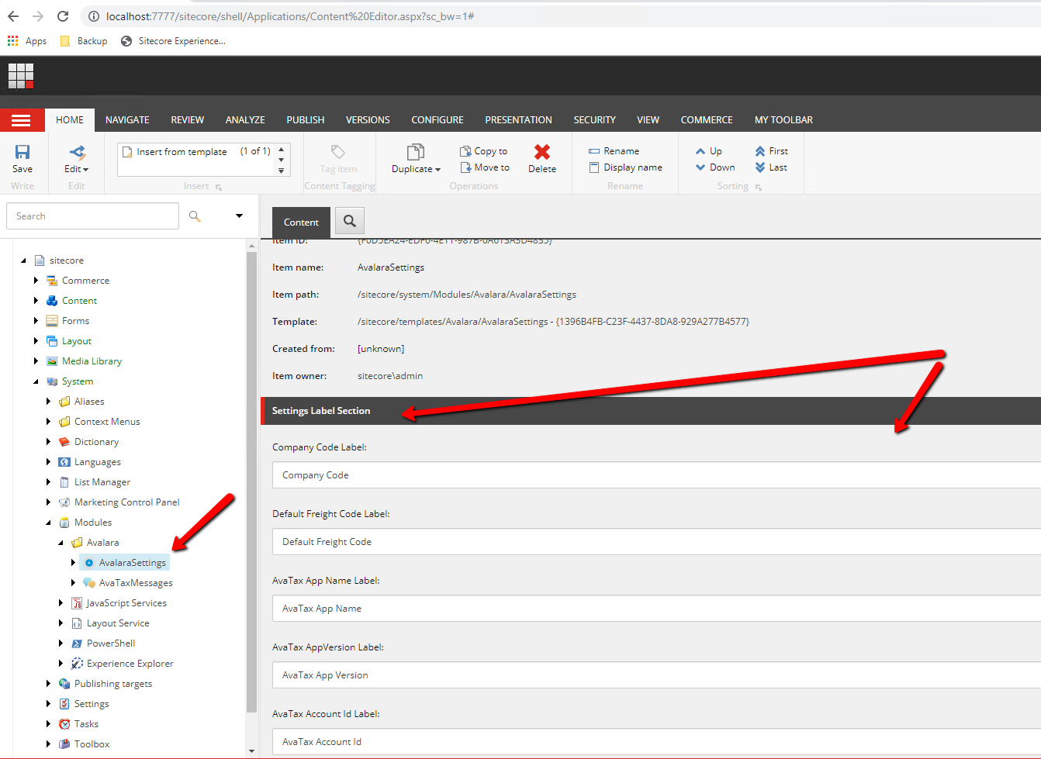Open the Backup bookmarks folder

coord(84,41)
